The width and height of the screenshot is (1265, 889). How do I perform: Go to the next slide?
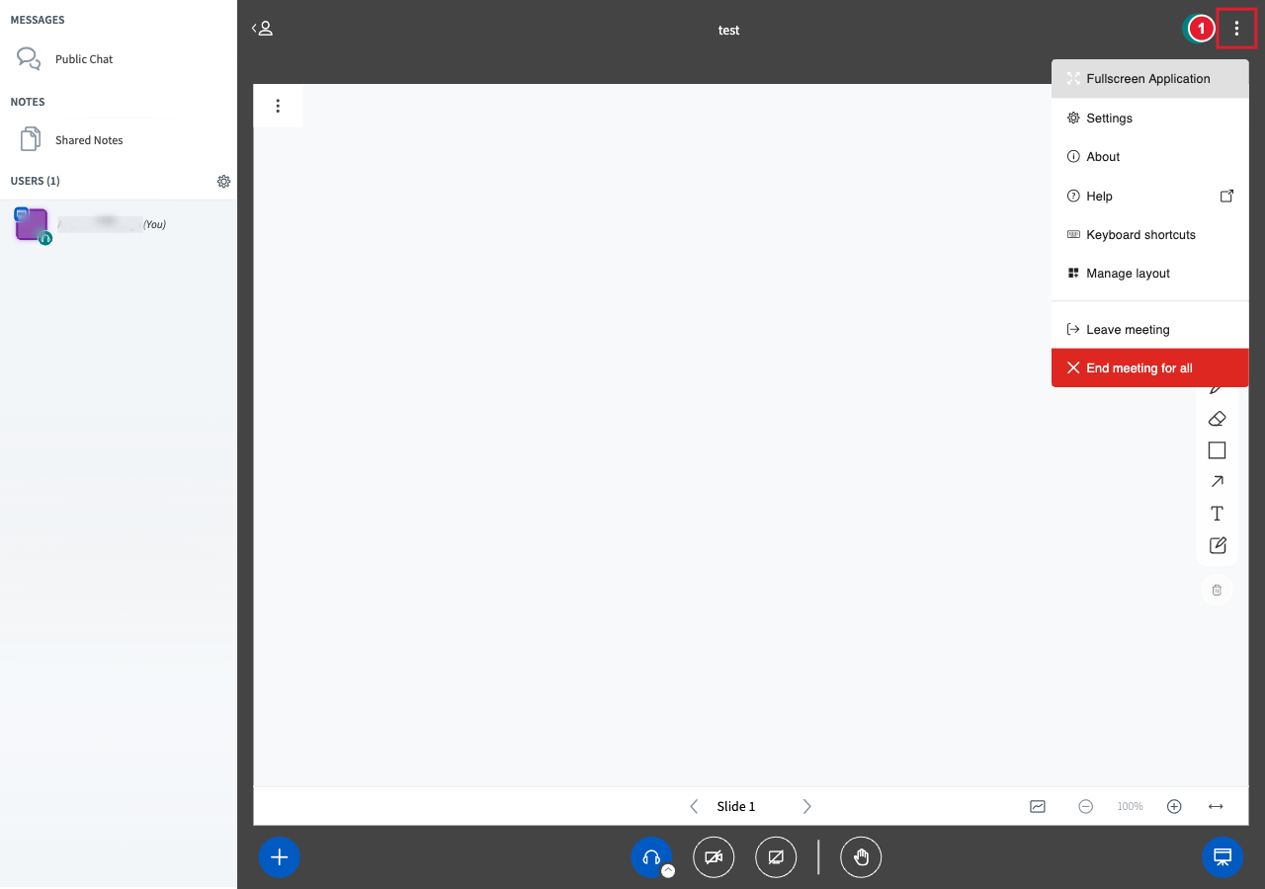(x=806, y=806)
